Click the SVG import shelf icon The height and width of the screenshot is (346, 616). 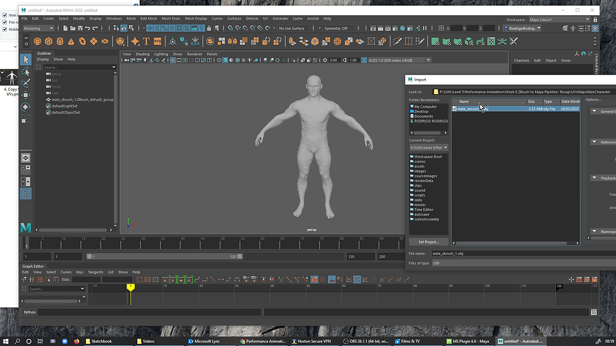[x=157, y=41]
